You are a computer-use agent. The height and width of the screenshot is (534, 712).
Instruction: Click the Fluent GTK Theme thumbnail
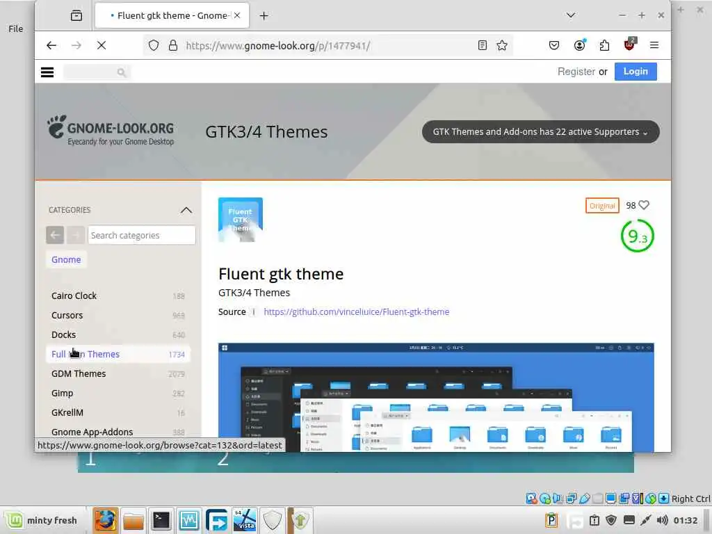click(x=240, y=220)
